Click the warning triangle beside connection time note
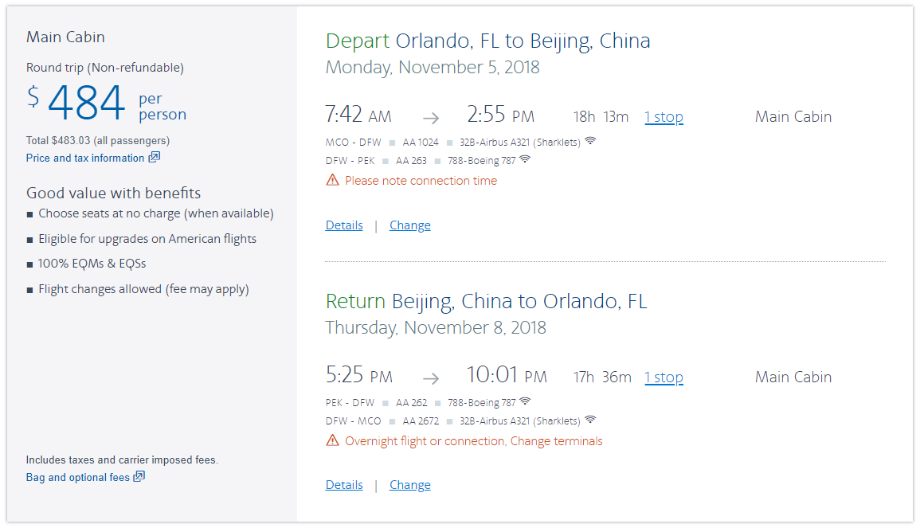 pos(333,180)
